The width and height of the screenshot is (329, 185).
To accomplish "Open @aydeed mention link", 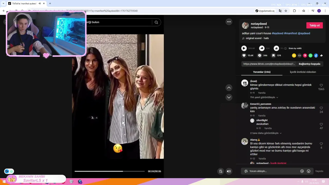I will (304, 33).
